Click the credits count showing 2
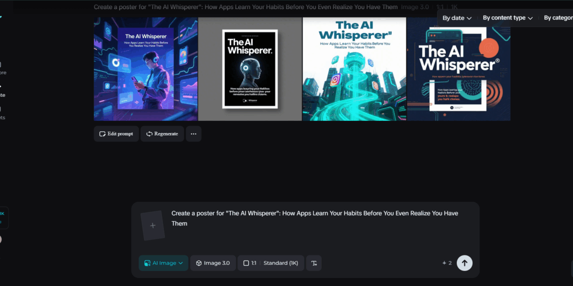 click(447, 263)
